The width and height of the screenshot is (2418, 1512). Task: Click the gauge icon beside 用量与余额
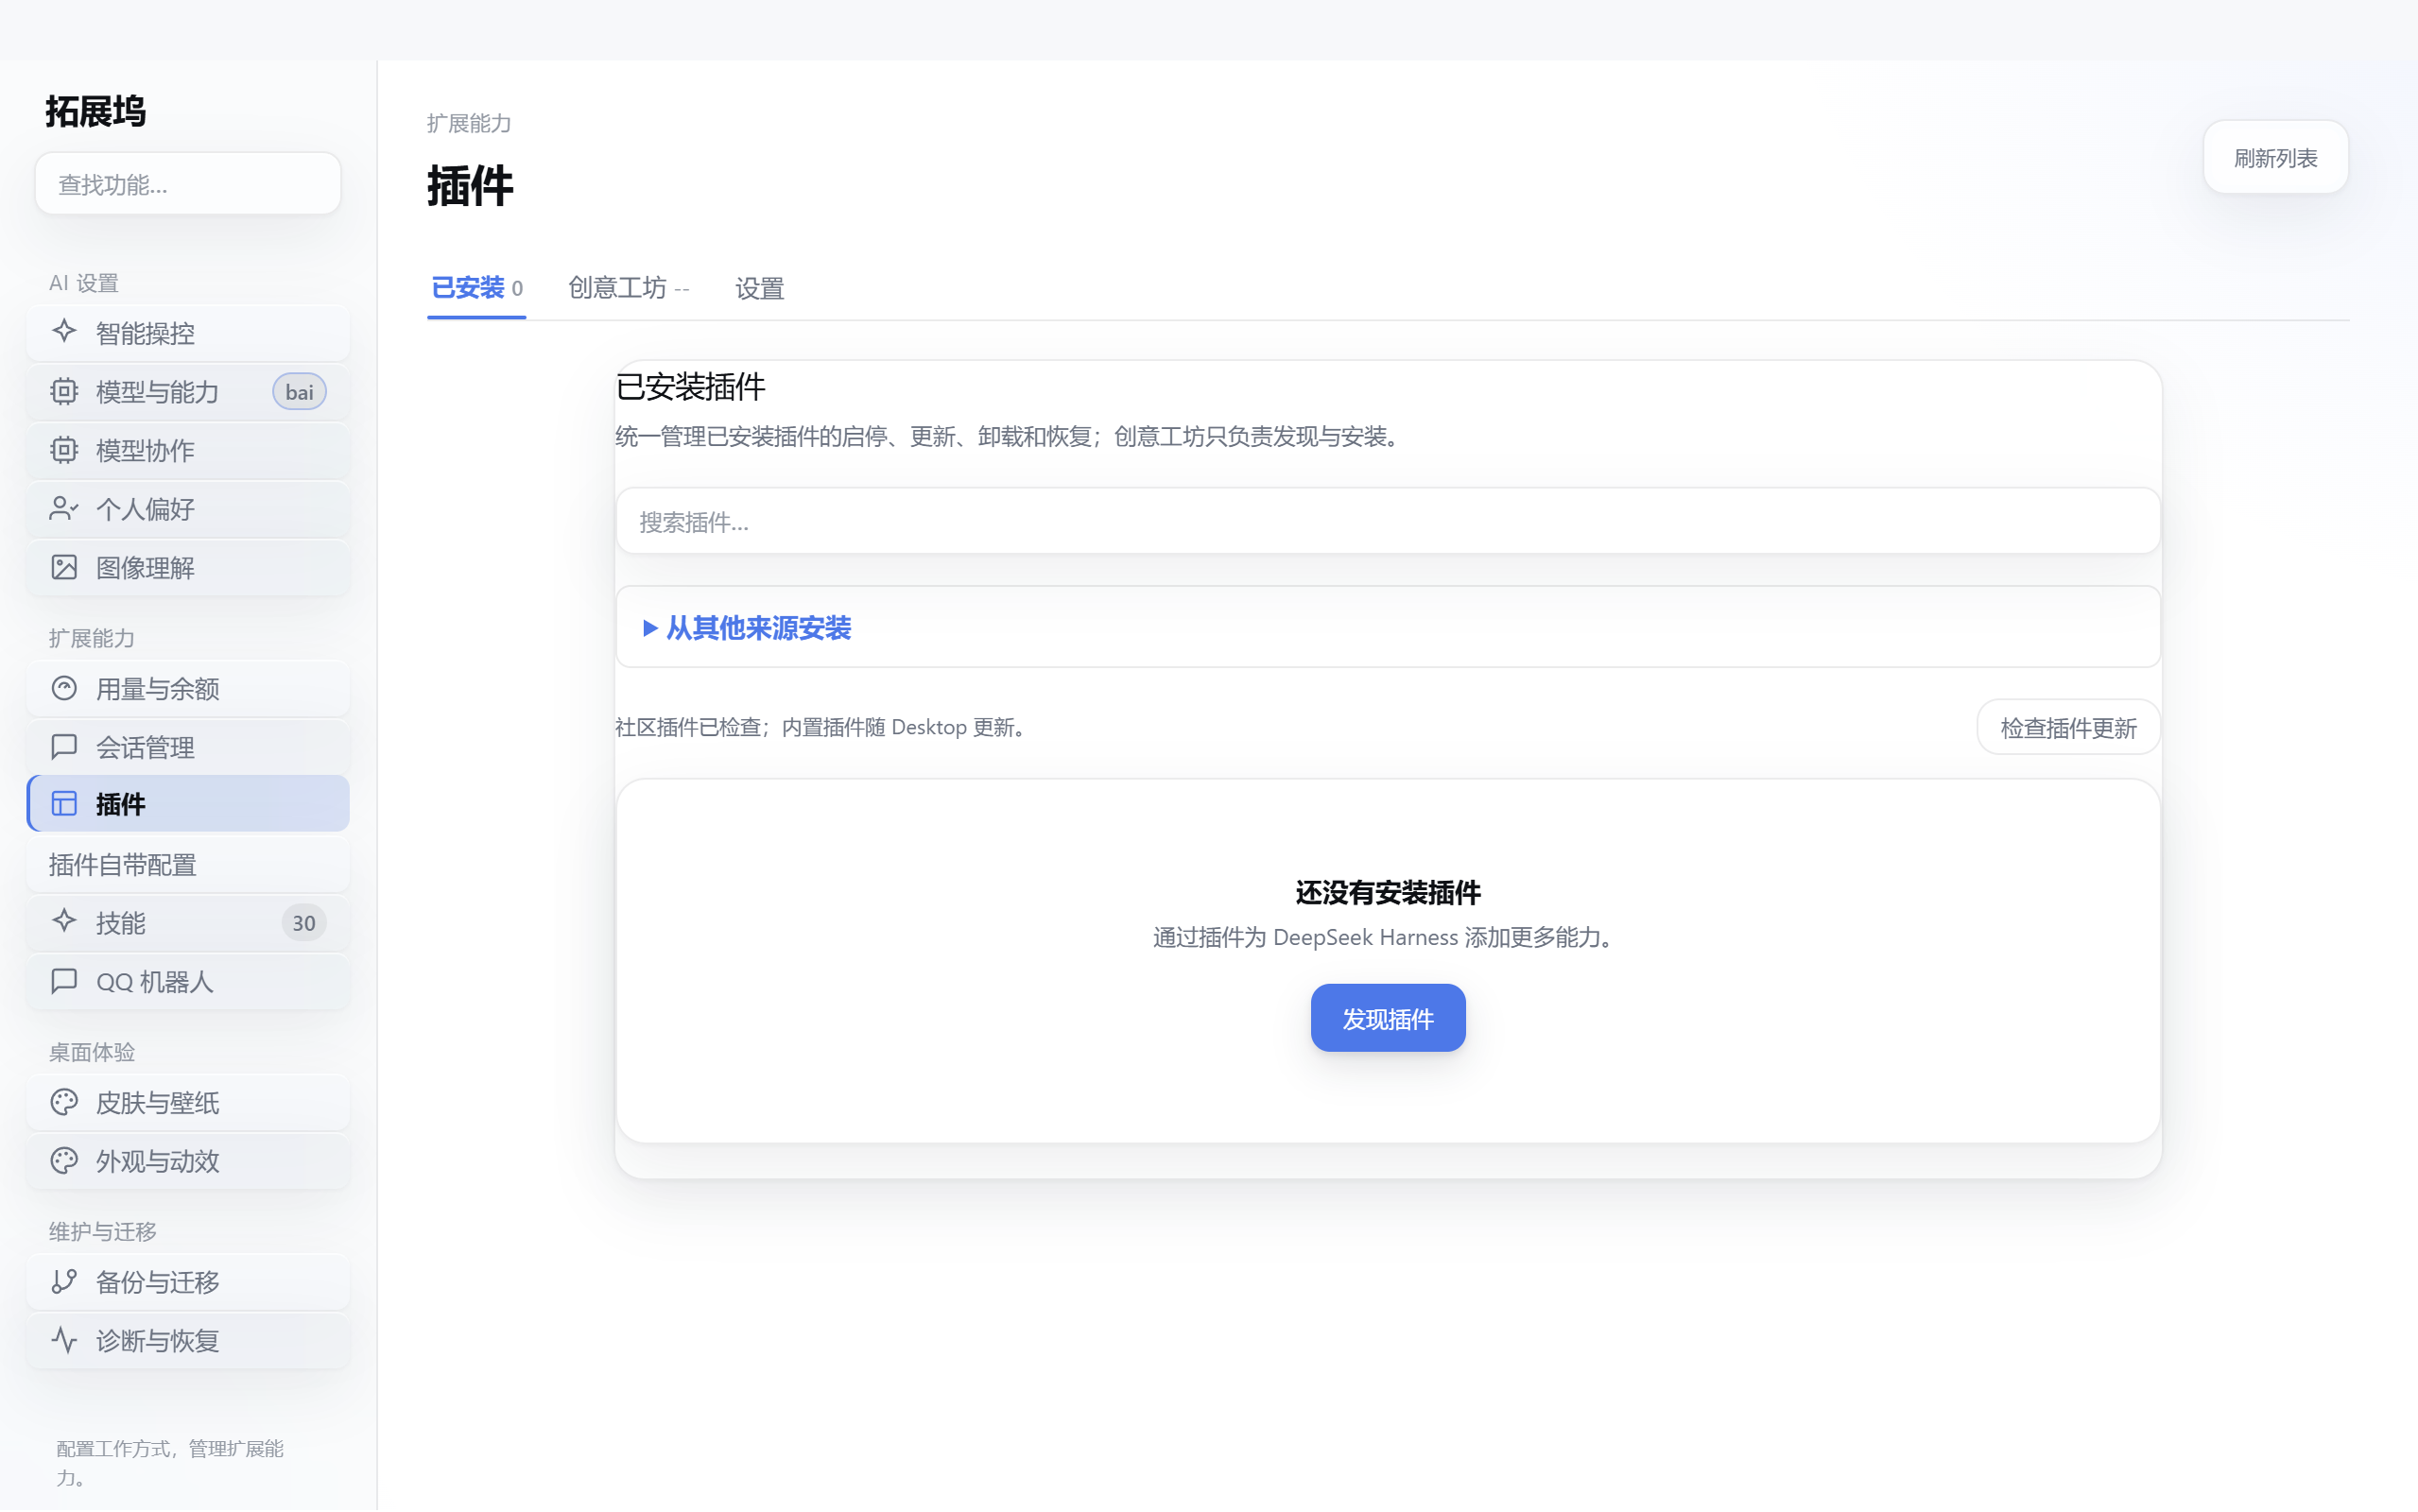(64, 688)
